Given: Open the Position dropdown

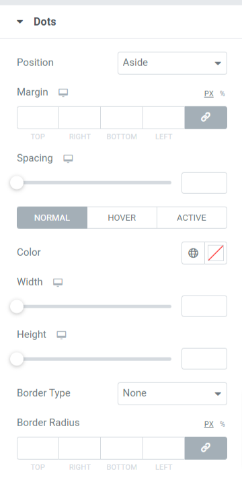Looking at the screenshot, I should 172,63.
